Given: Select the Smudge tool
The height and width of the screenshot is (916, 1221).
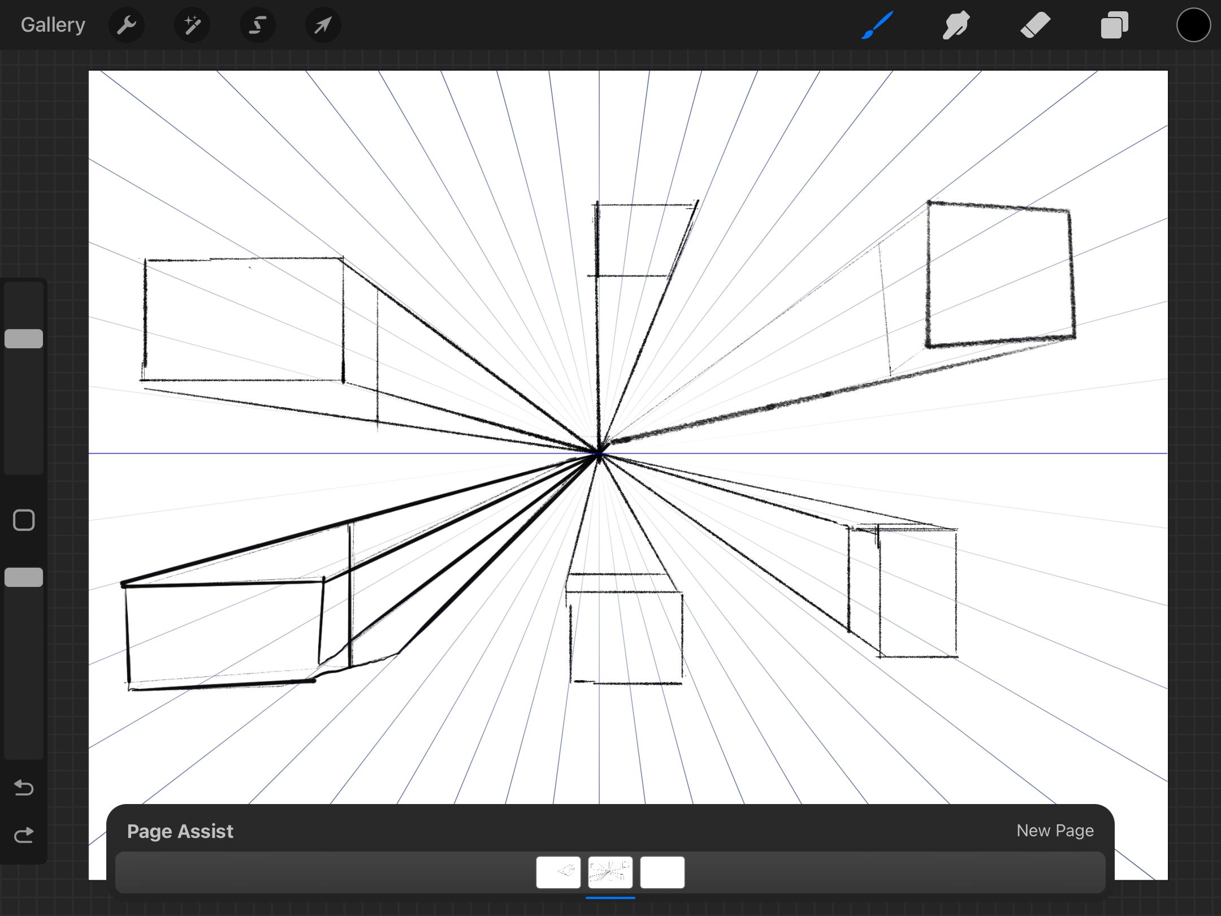Looking at the screenshot, I should (956, 25).
